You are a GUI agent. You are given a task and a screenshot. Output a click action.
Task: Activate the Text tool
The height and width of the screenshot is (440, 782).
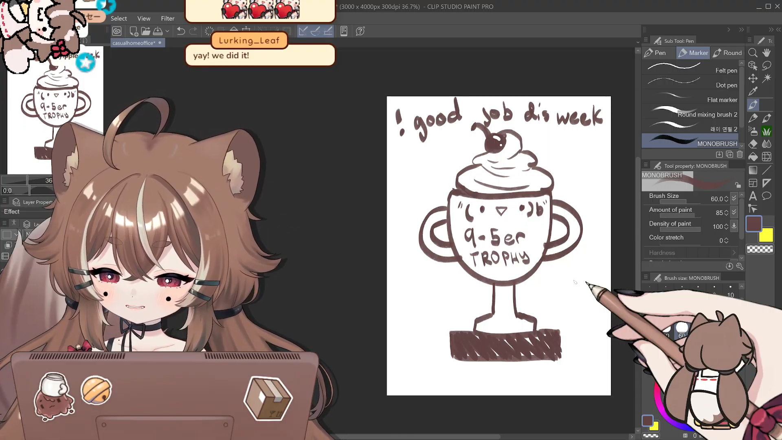(753, 196)
